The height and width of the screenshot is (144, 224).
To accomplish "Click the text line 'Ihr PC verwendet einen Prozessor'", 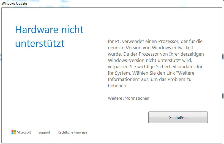I will pos(143,42).
